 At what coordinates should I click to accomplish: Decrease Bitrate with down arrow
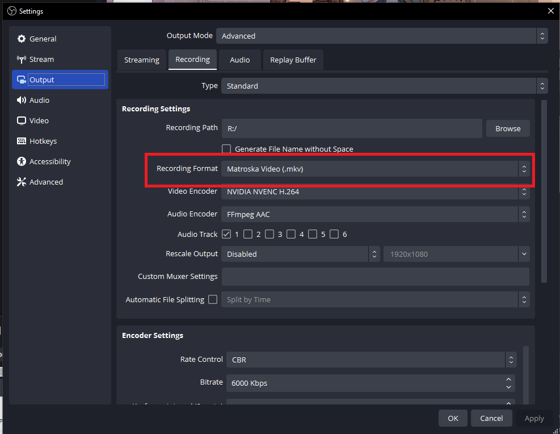tap(508, 387)
